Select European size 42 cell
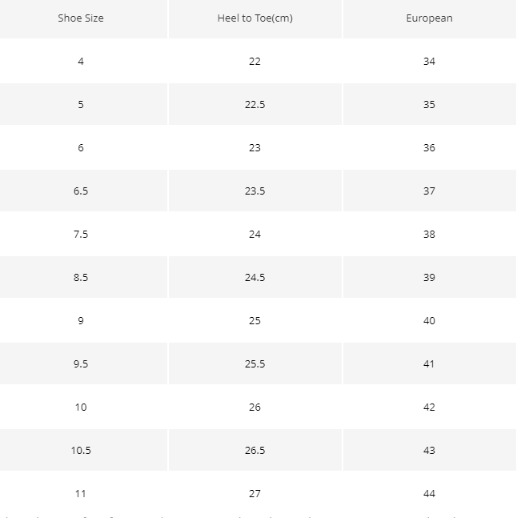The image size is (521, 518). pyautogui.click(x=429, y=407)
